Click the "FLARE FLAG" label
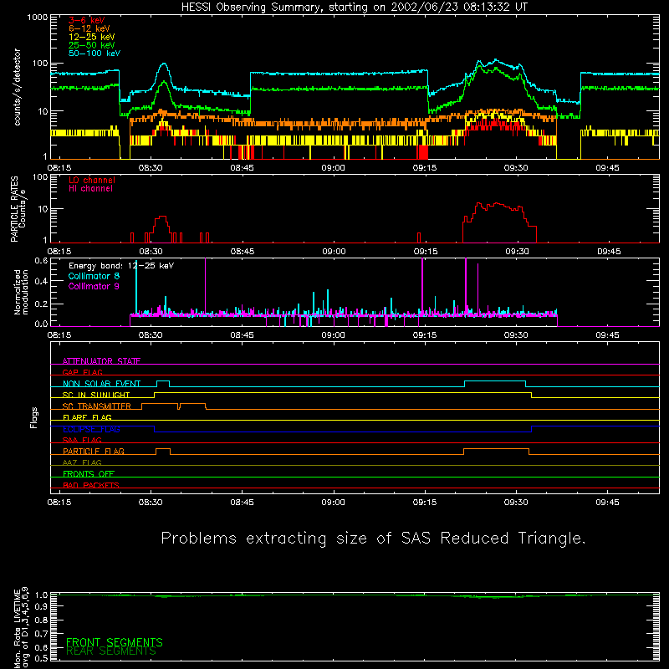This screenshot has height=669, width=669. pyautogui.click(x=87, y=417)
